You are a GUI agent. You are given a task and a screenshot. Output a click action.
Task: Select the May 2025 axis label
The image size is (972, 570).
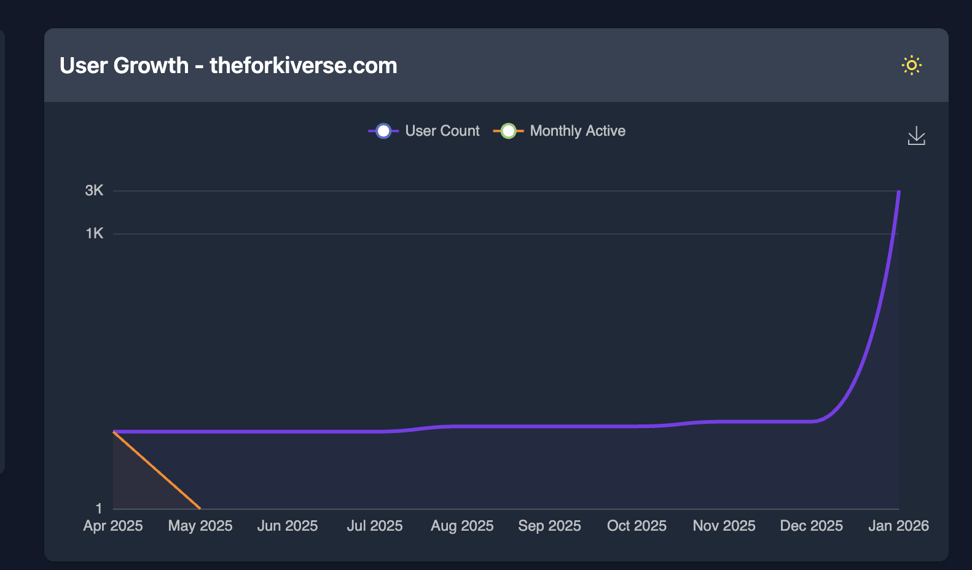pyautogui.click(x=200, y=526)
